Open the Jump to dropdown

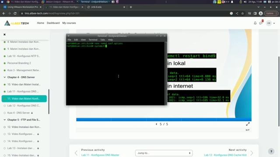[164, 153]
